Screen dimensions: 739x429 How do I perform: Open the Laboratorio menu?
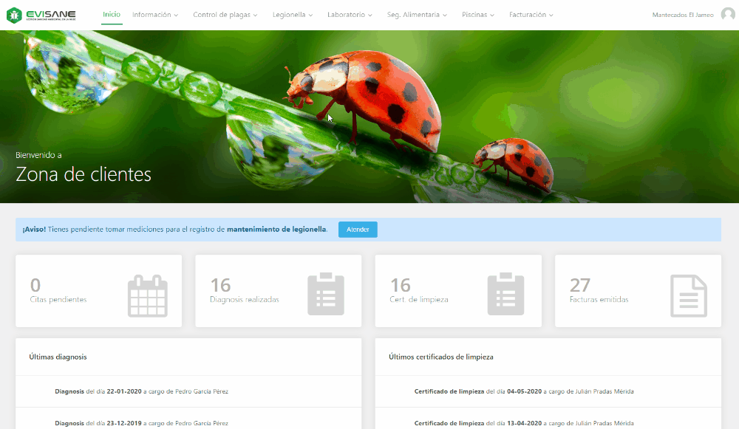click(x=350, y=15)
